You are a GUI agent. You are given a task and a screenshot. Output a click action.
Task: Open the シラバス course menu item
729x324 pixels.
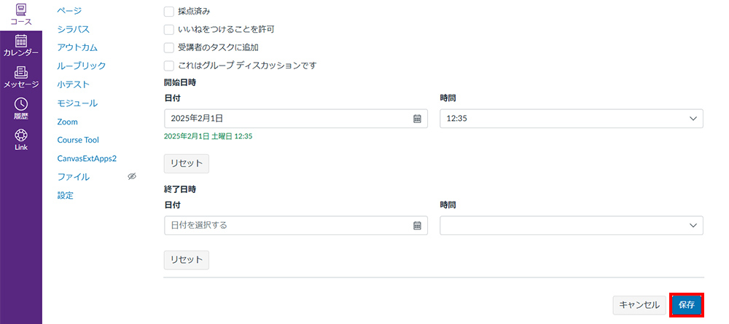[74, 29]
